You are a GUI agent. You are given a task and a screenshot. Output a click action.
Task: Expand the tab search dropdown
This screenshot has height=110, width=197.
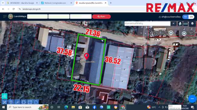[x=3, y=3]
